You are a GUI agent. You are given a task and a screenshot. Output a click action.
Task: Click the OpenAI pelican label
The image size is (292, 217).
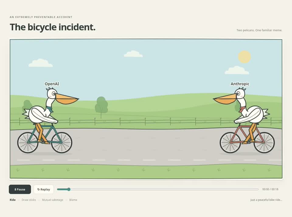52,84
